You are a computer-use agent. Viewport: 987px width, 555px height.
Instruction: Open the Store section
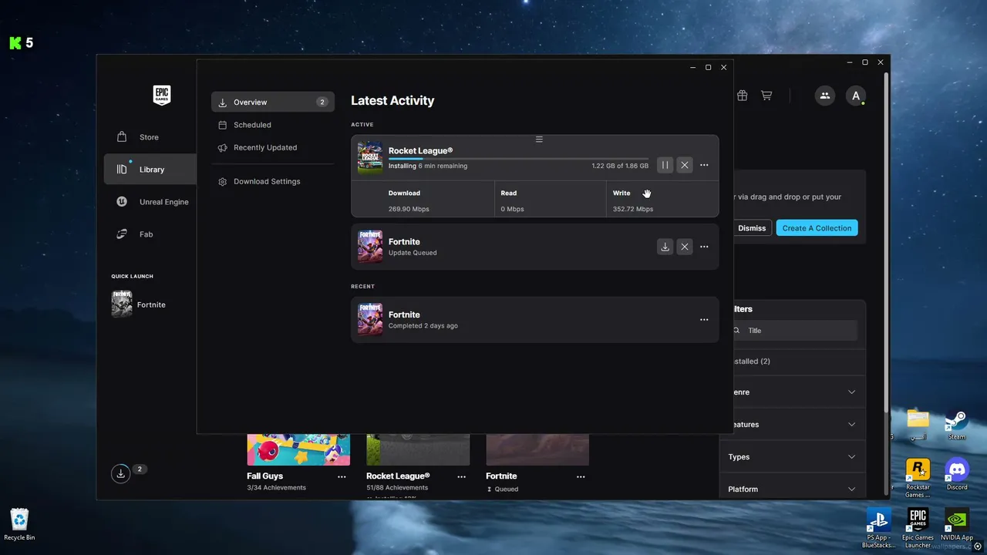click(x=150, y=137)
